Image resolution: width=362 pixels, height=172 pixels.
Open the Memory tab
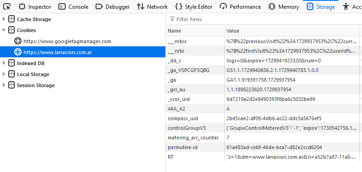tap(283, 7)
